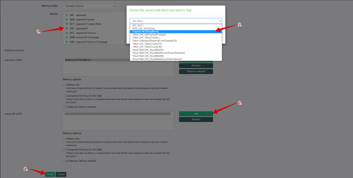
Task: Add SSN express10 Secure Exchange service
Action: point(66,42)
